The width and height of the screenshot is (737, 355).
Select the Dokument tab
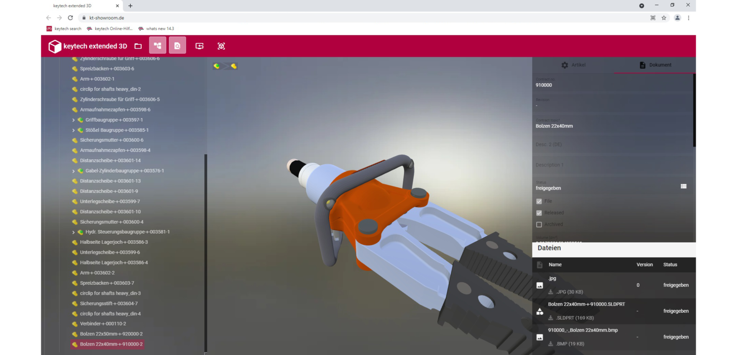pos(655,65)
